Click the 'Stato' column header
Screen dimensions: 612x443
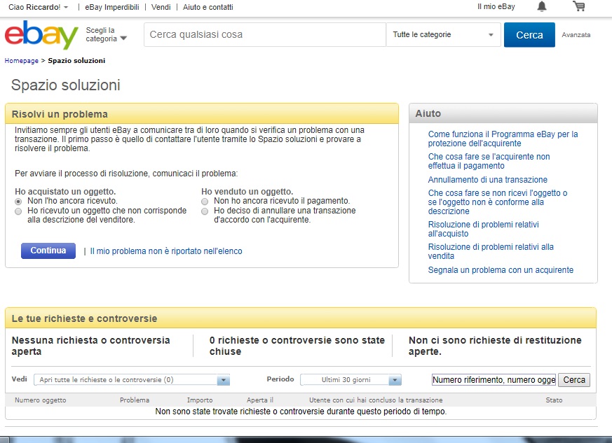tap(554, 400)
